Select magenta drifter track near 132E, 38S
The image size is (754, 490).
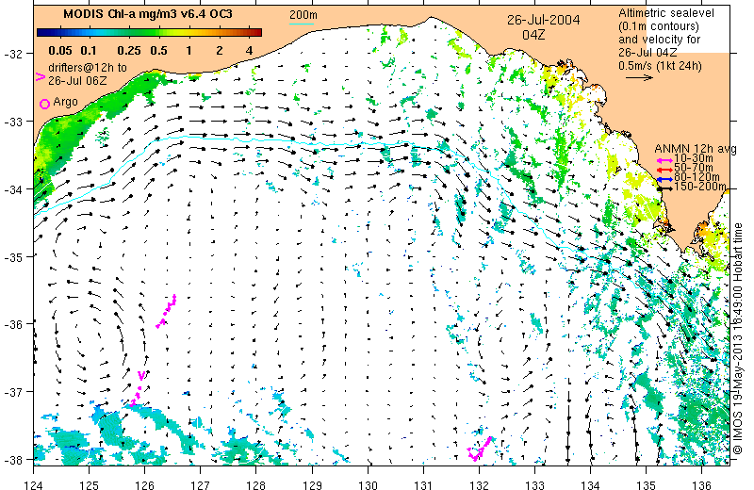480,449
